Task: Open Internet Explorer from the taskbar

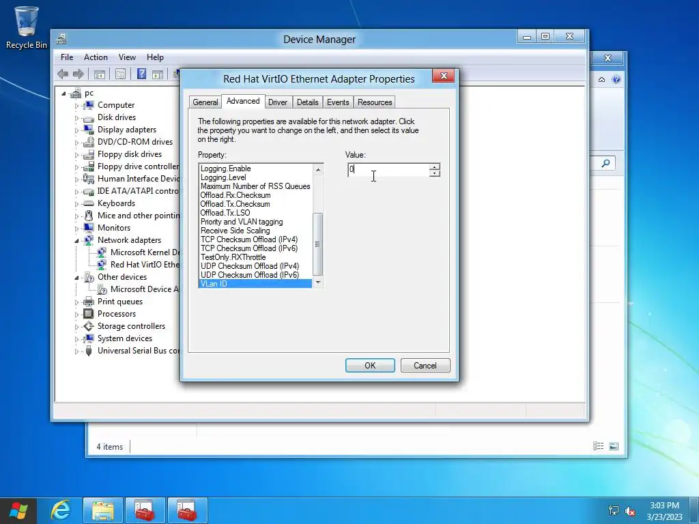Action: click(x=61, y=510)
